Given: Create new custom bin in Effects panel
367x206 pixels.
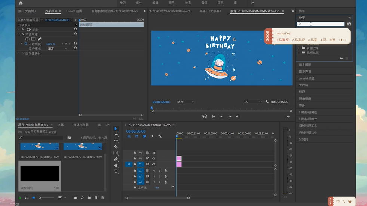Looking at the screenshot, I should coord(341,58).
